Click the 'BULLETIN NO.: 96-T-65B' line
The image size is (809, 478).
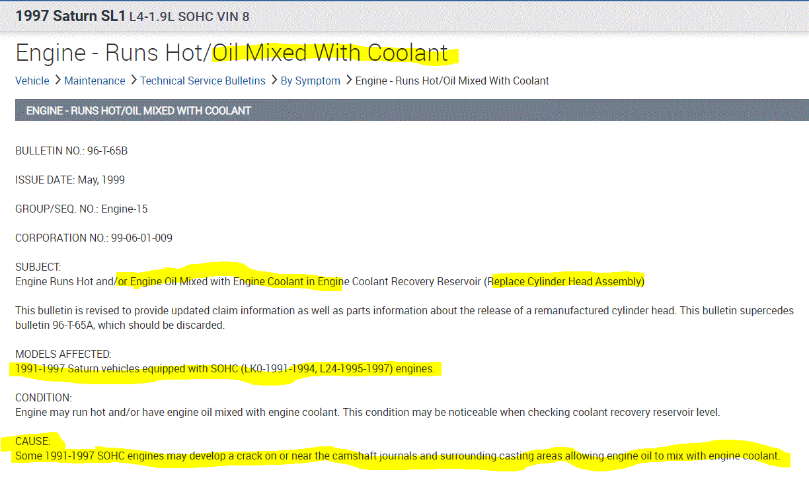coord(71,151)
